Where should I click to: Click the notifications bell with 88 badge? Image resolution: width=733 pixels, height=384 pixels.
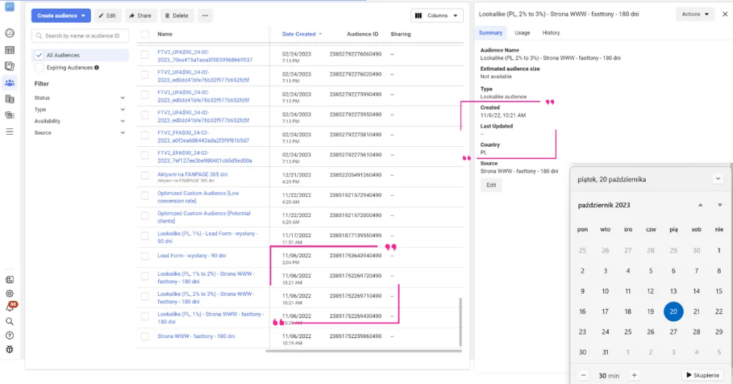pyautogui.click(x=10, y=307)
